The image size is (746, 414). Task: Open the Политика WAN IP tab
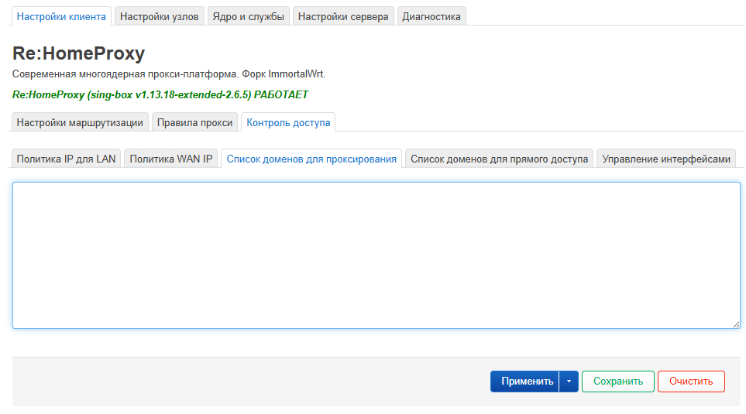coord(171,159)
